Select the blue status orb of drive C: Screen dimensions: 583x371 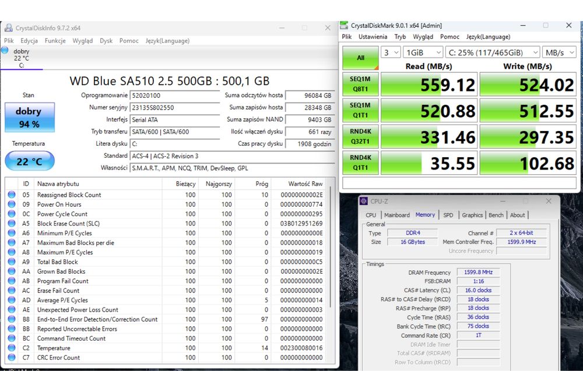pos(5,51)
